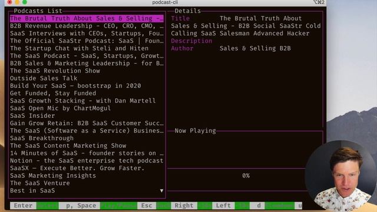Image resolution: width=377 pixels, height=212 pixels.
Task: Select "SaaS Marketing Insights" podcast
Action: click(87, 175)
